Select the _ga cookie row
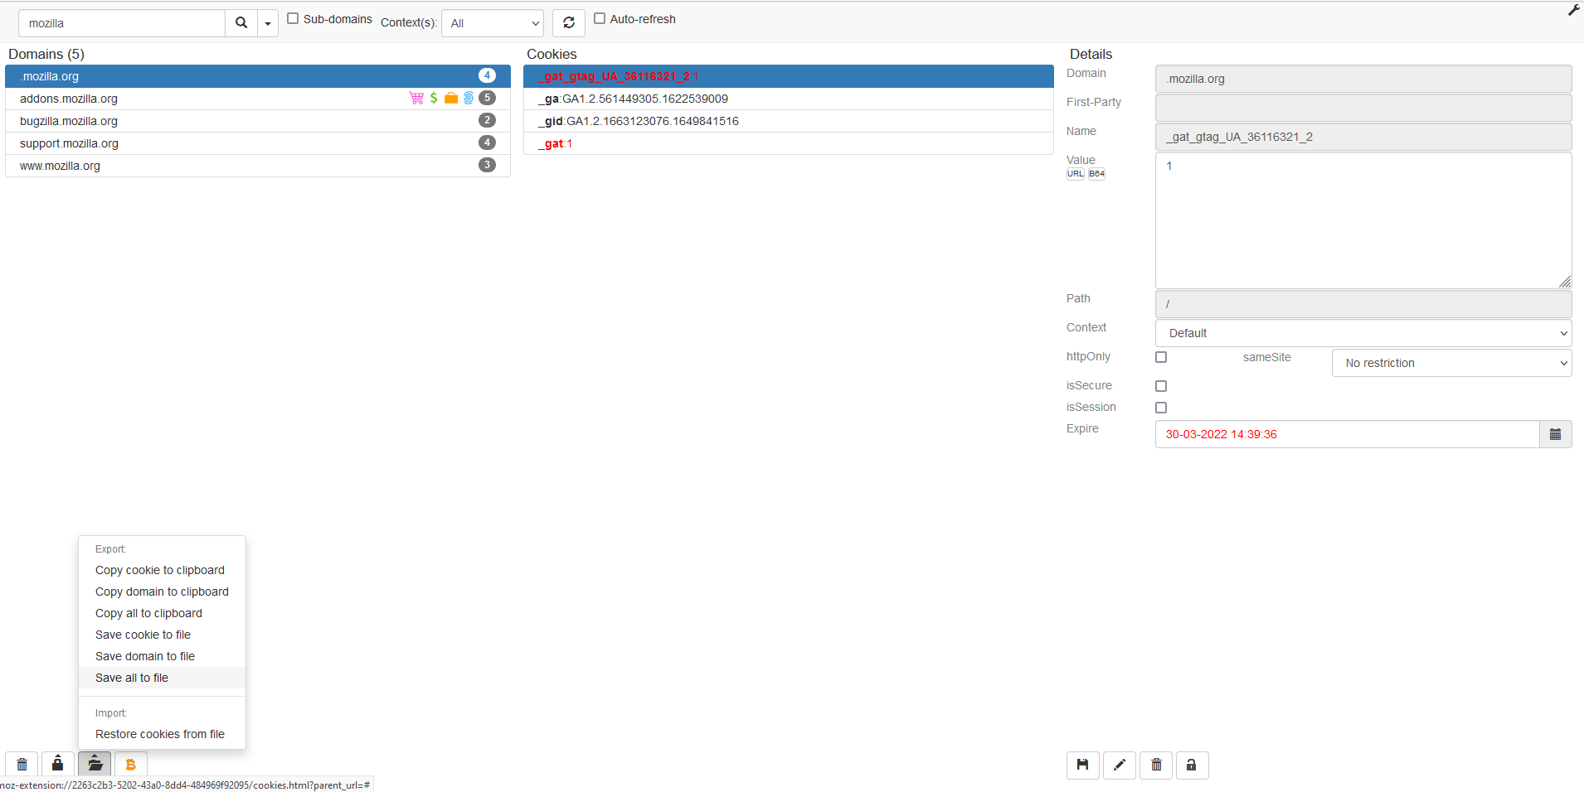This screenshot has height=792, width=1584. (789, 99)
